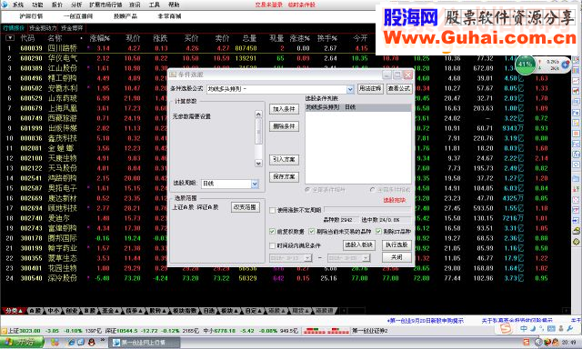The width and height of the screenshot is (582, 349).
Task: Select the 创业 bottom tab
Action: click(x=72, y=311)
